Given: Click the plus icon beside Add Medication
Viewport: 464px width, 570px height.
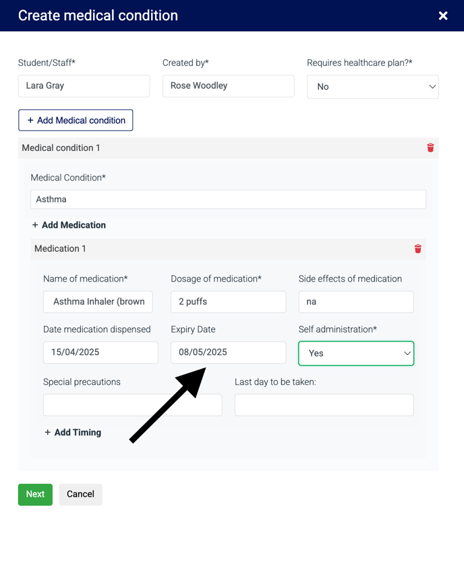Looking at the screenshot, I should [35, 225].
